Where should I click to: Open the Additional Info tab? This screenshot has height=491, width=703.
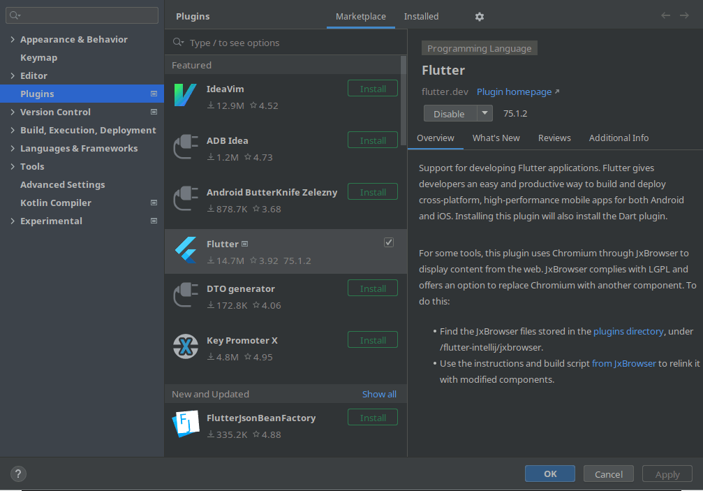[619, 138]
